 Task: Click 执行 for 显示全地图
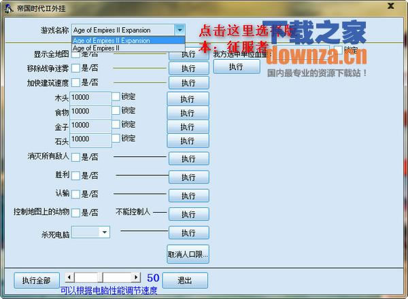tap(188, 55)
